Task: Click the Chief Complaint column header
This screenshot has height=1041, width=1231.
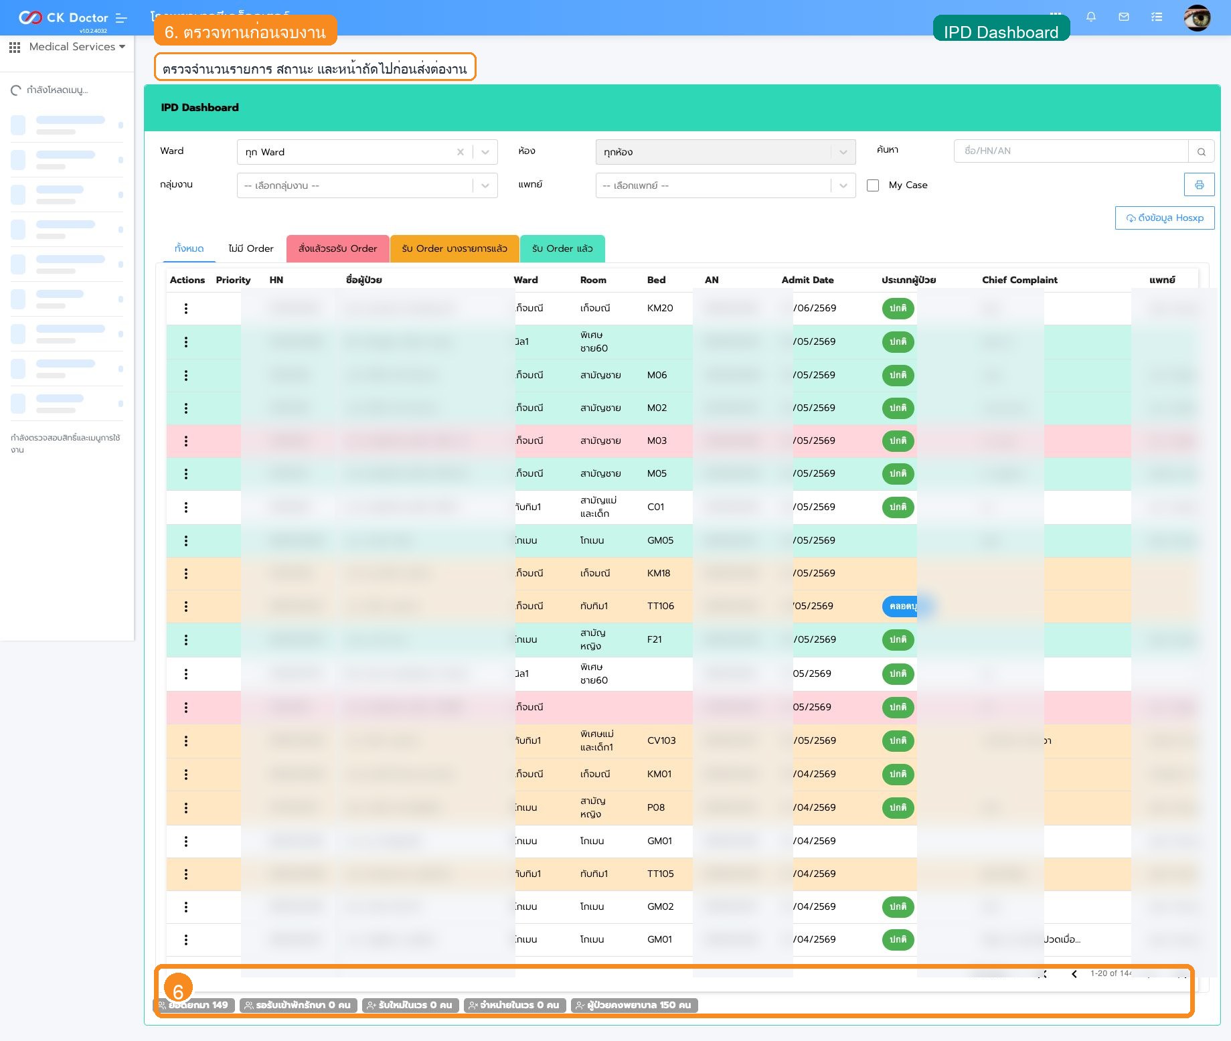Action: coord(1019,280)
